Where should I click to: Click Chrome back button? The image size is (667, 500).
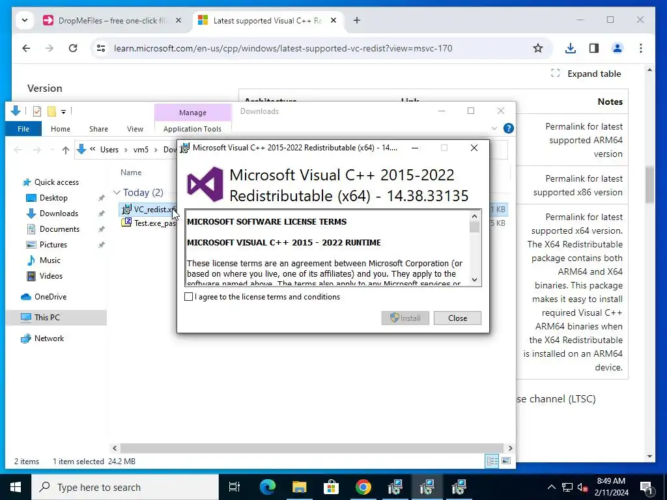(x=26, y=48)
